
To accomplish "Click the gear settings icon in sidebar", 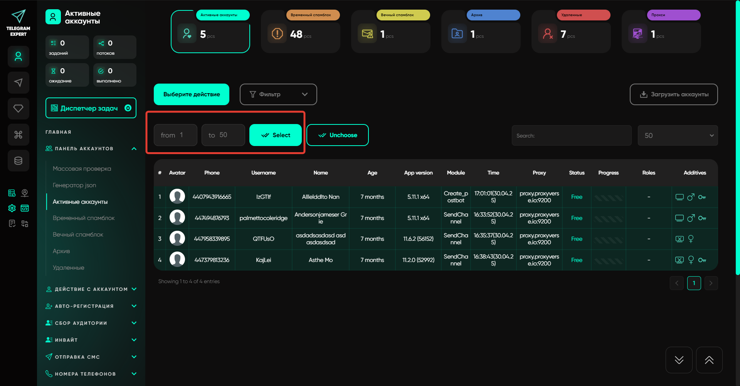I will coord(12,208).
